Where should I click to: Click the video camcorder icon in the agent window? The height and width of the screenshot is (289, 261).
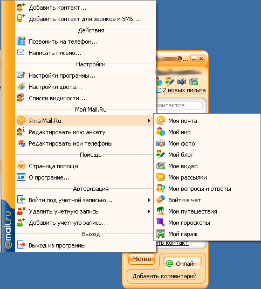pyautogui.click(x=194, y=81)
